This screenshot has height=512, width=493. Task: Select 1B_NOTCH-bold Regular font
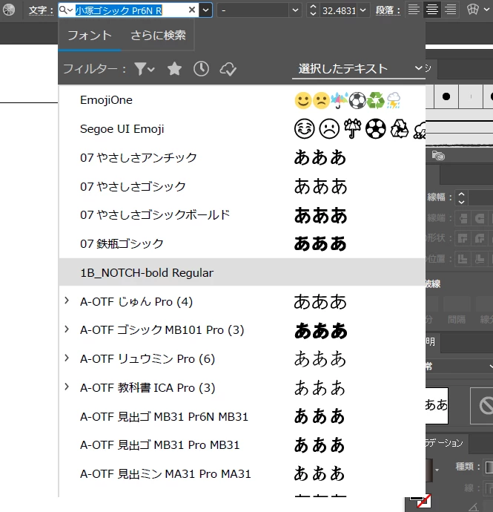point(242,272)
